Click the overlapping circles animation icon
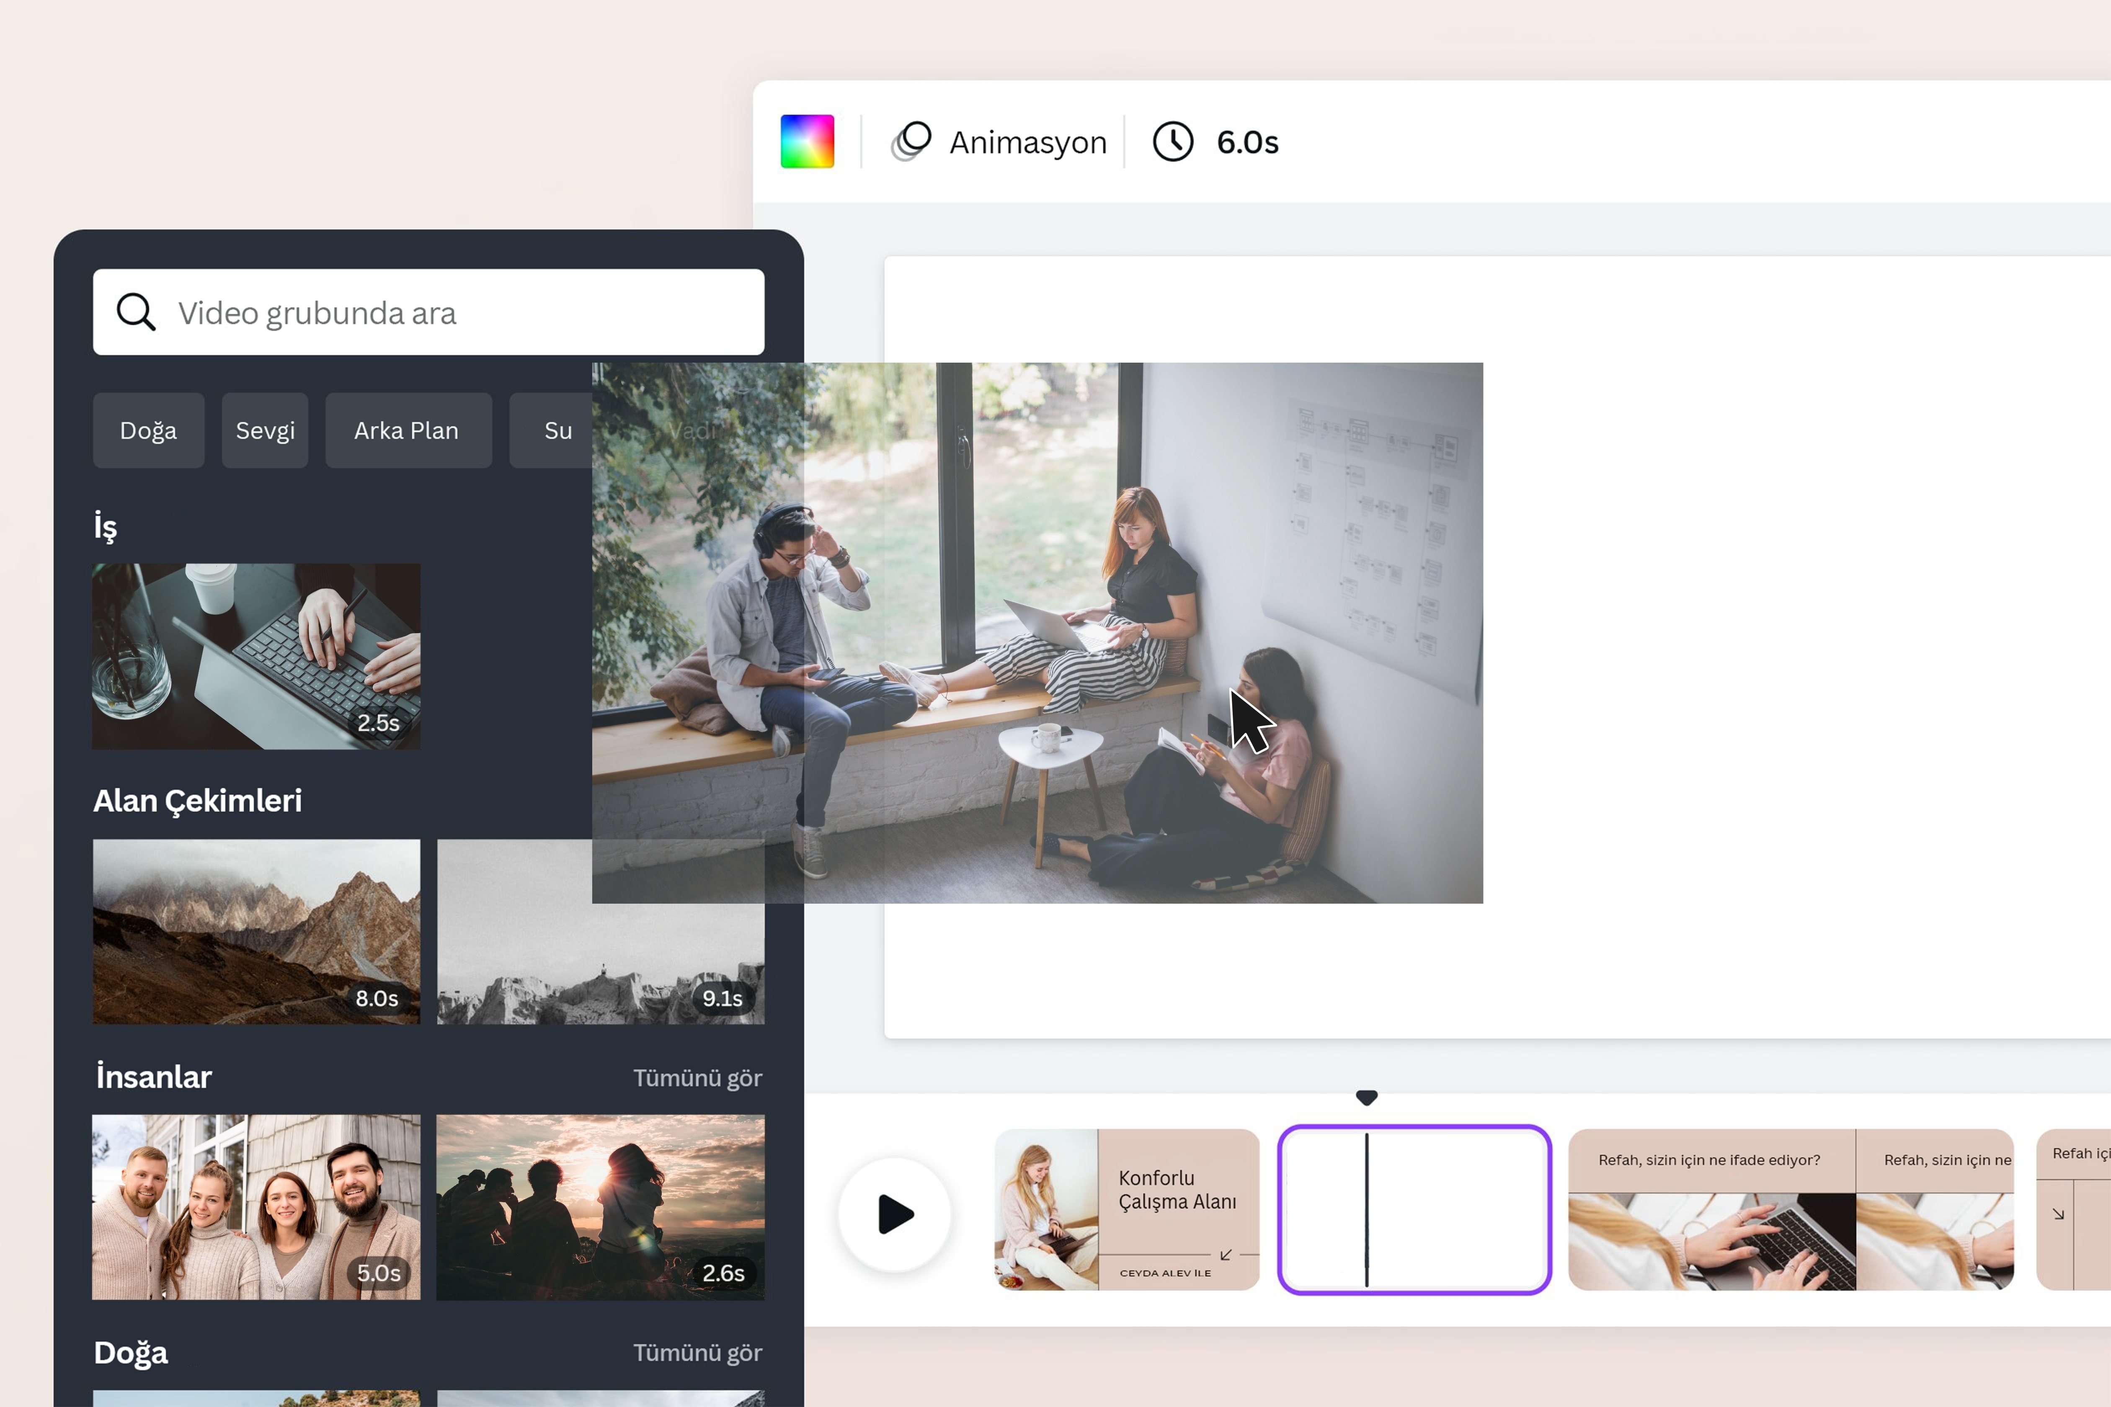 click(x=911, y=142)
